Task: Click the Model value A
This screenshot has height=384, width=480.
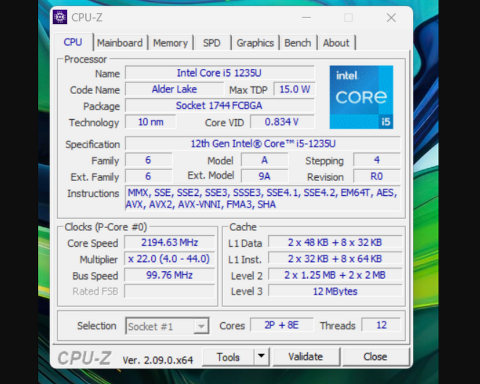Action: coord(265,160)
